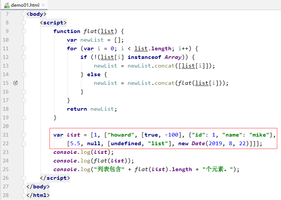This screenshot has height=200, width=281.
Task: Click the "mike" string on line 21
Action: tap(259, 135)
